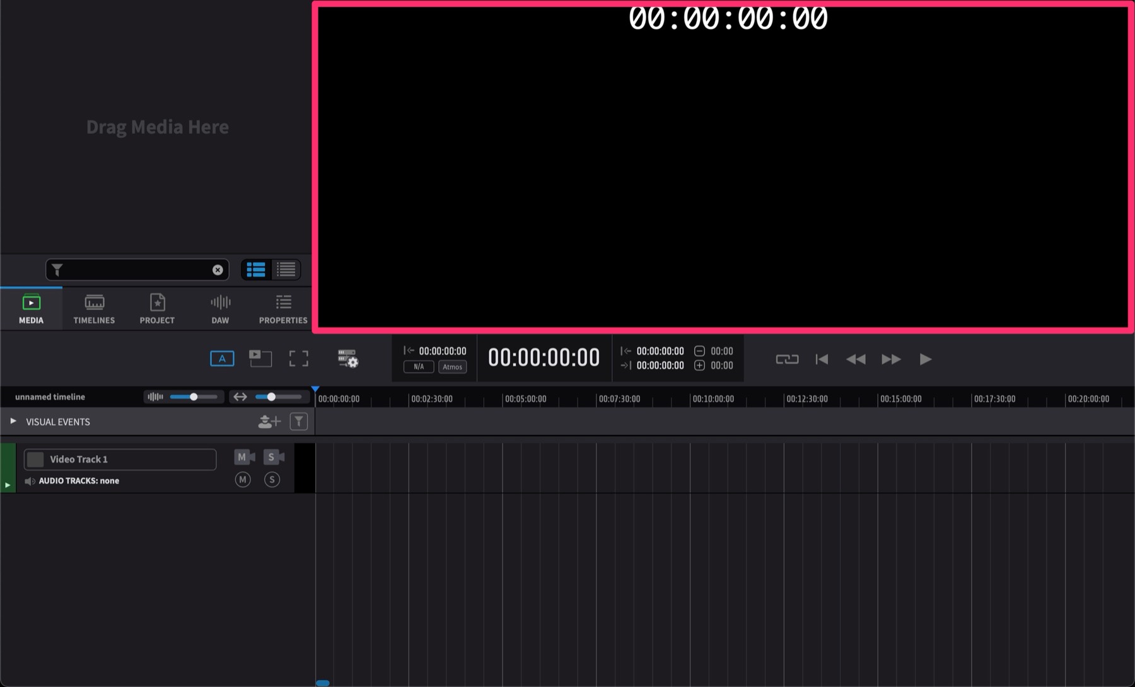Start playback with the play button
Image resolution: width=1135 pixels, height=687 pixels.
pyautogui.click(x=926, y=359)
